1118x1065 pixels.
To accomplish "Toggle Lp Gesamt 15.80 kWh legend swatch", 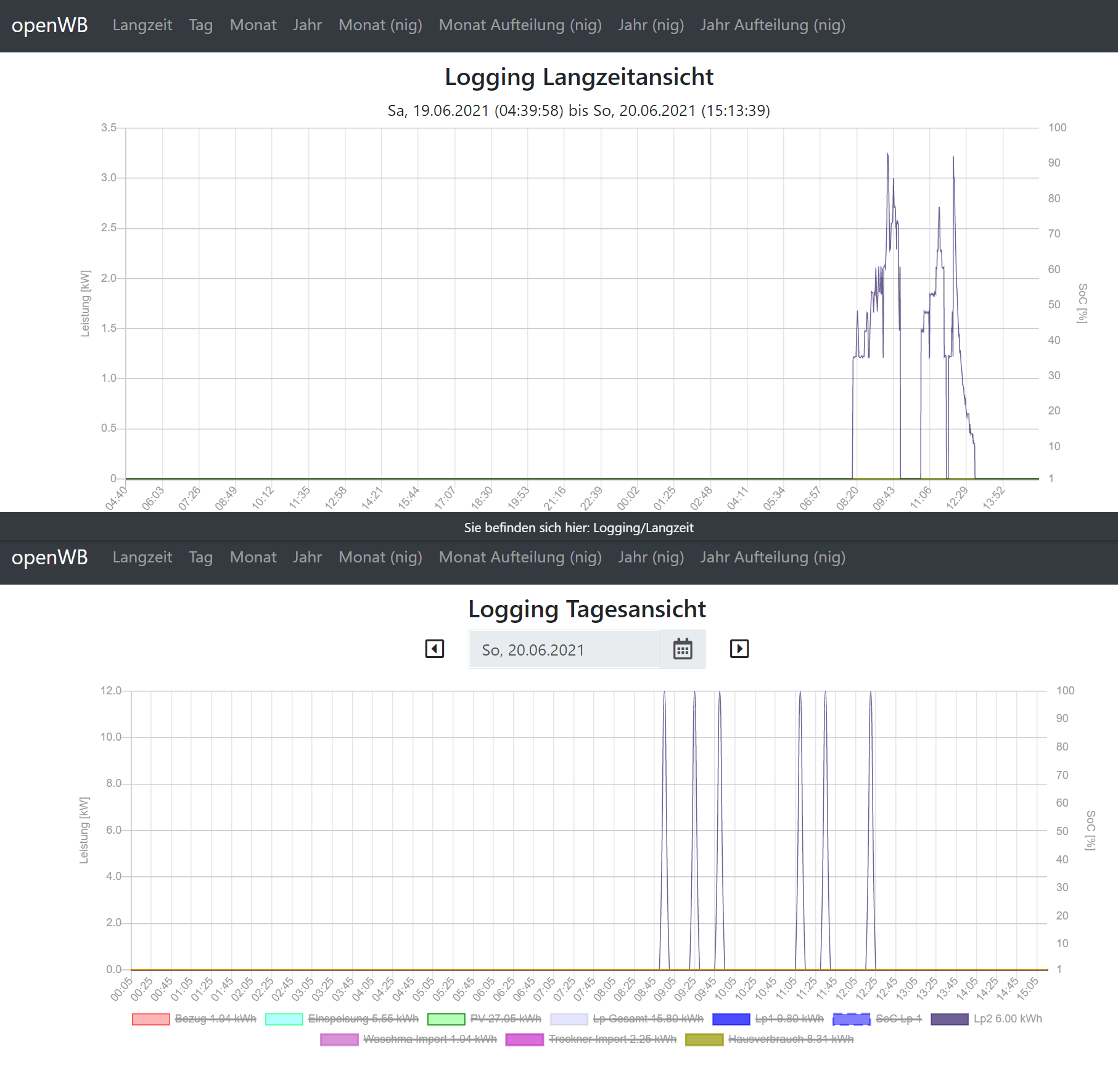I will 569,1019.
